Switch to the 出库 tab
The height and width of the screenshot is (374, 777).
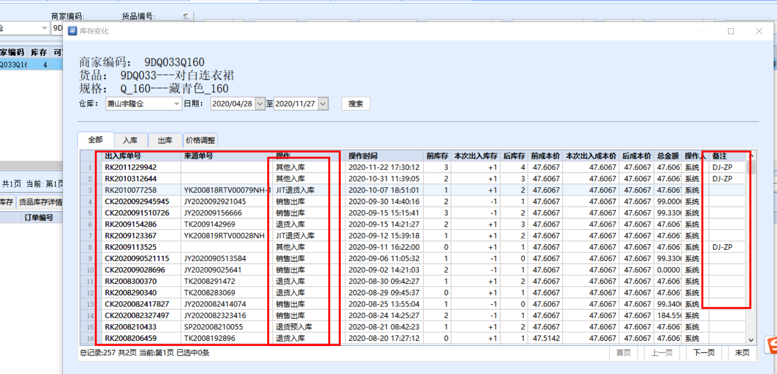[165, 140]
